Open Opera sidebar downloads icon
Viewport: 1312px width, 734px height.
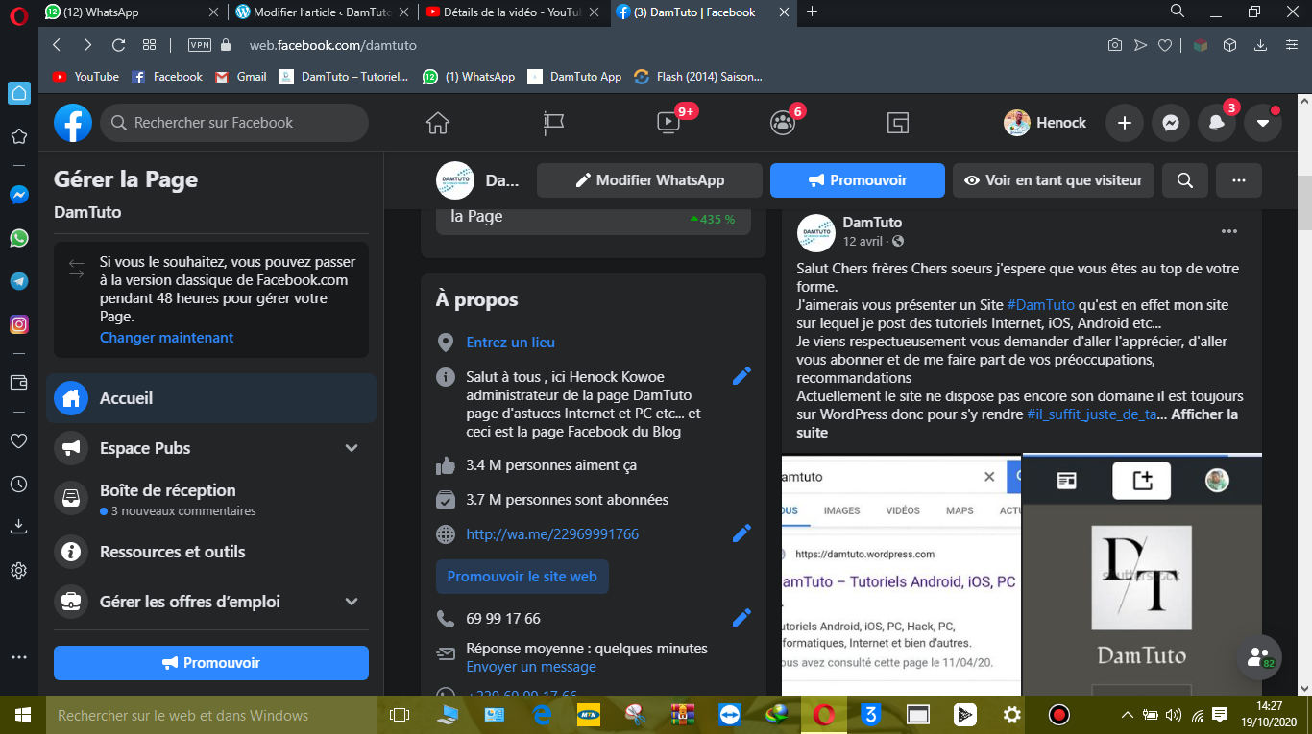pyautogui.click(x=18, y=527)
